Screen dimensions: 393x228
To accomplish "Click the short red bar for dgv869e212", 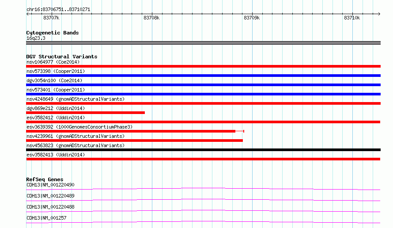I will tap(86, 113).
